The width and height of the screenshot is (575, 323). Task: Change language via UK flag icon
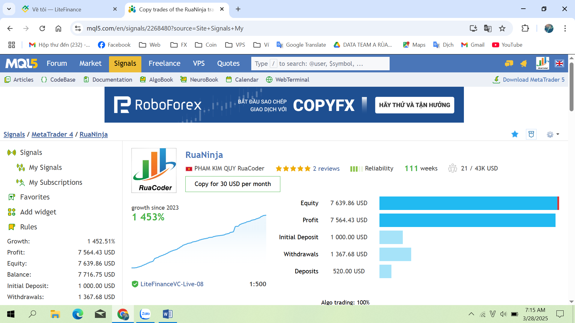pyautogui.click(x=559, y=63)
